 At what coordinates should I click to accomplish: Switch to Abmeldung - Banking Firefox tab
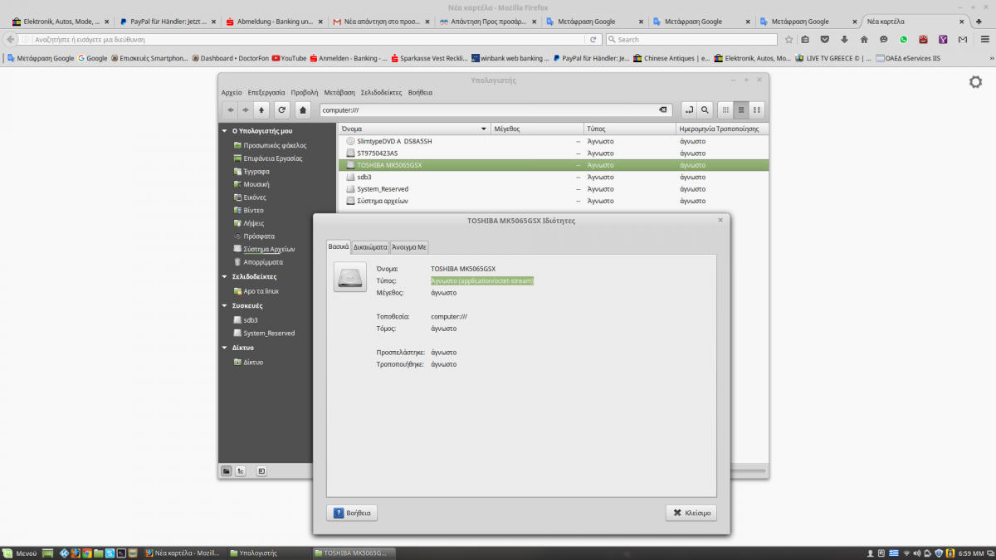click(273, 22)
